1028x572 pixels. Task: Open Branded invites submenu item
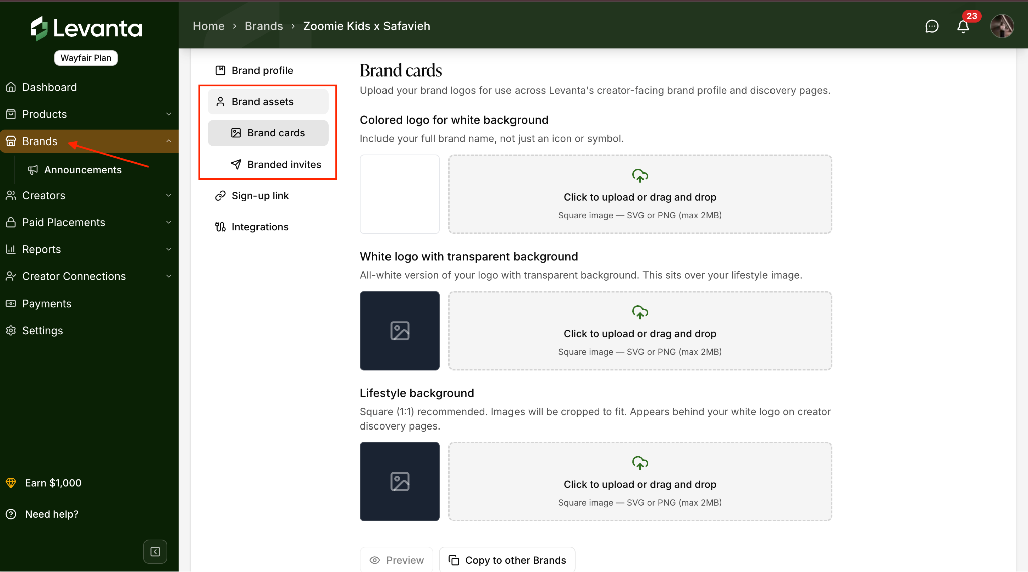pyautogui.click(x=268, y=165)
